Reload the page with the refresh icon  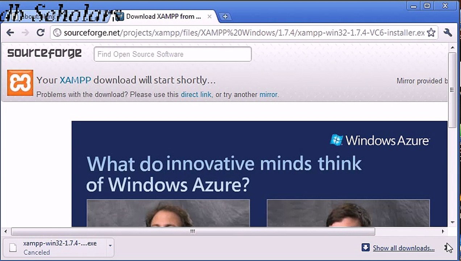[41, 33]
